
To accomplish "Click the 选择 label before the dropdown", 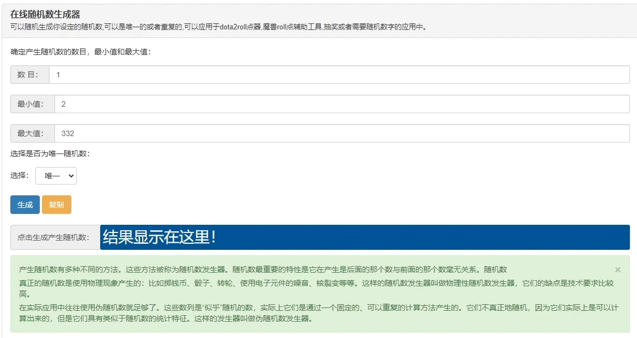I will [20, 175].
